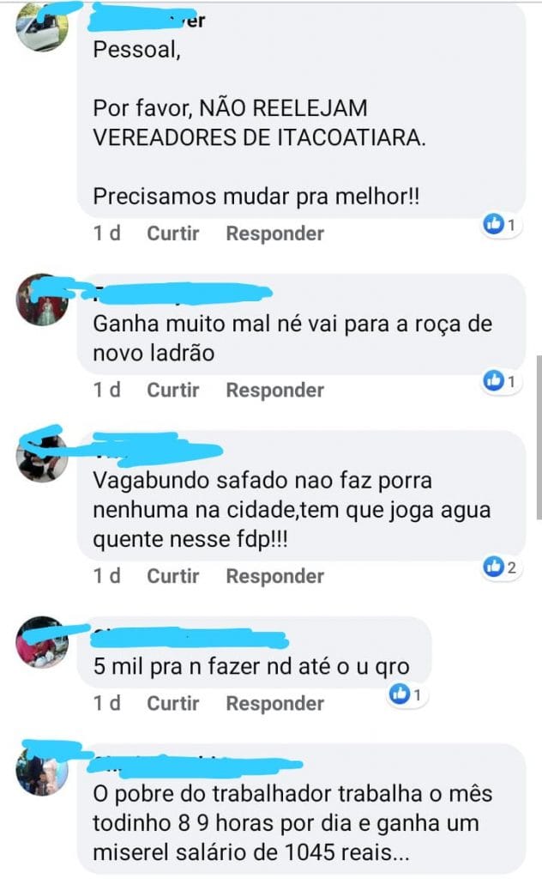Tap Responder under 'novo ladrão' comment
542x879 pixels.
[275, 390]
